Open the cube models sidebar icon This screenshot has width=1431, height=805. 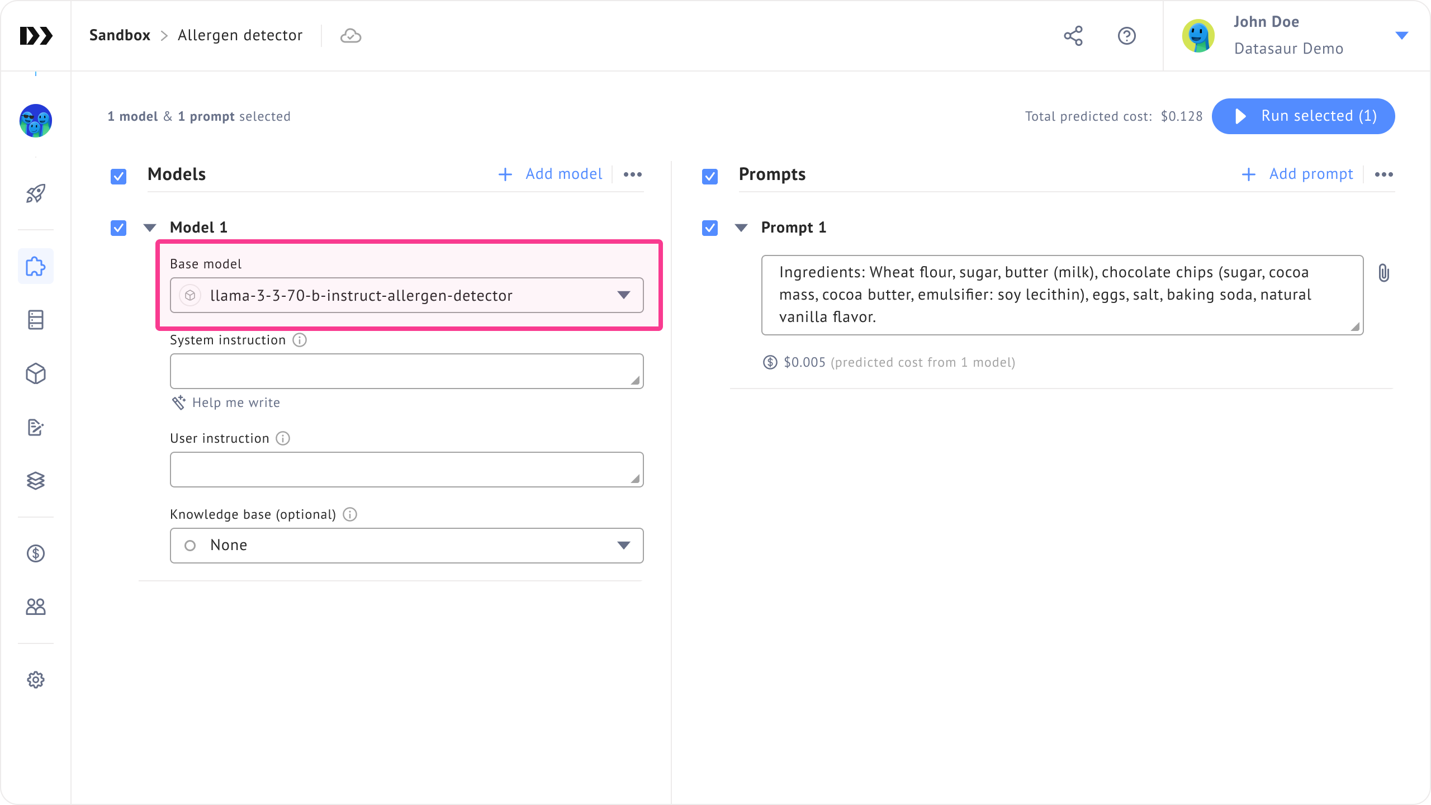[x=36, y=374]
